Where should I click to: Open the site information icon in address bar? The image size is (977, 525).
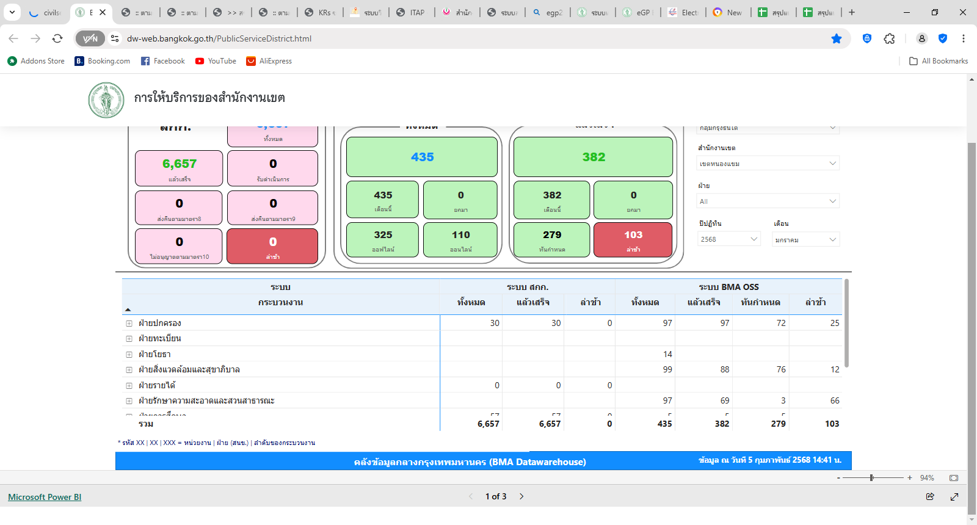pos(115,38)
